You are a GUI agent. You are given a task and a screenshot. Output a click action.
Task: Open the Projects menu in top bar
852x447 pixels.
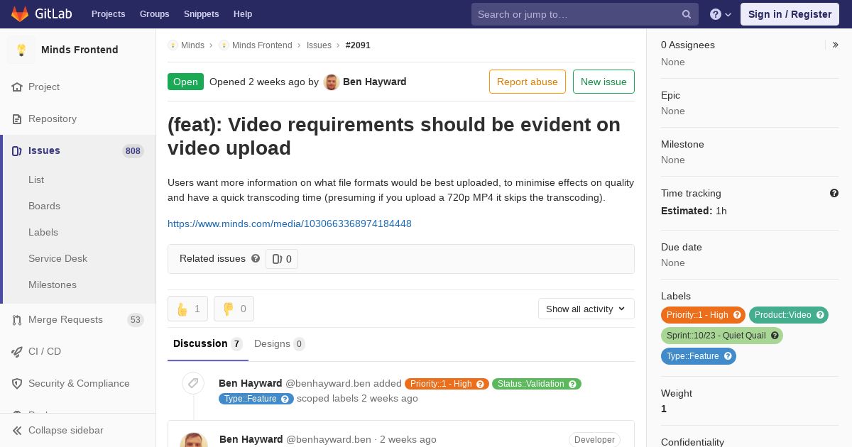pyautogui.click(x=109, y=14)
